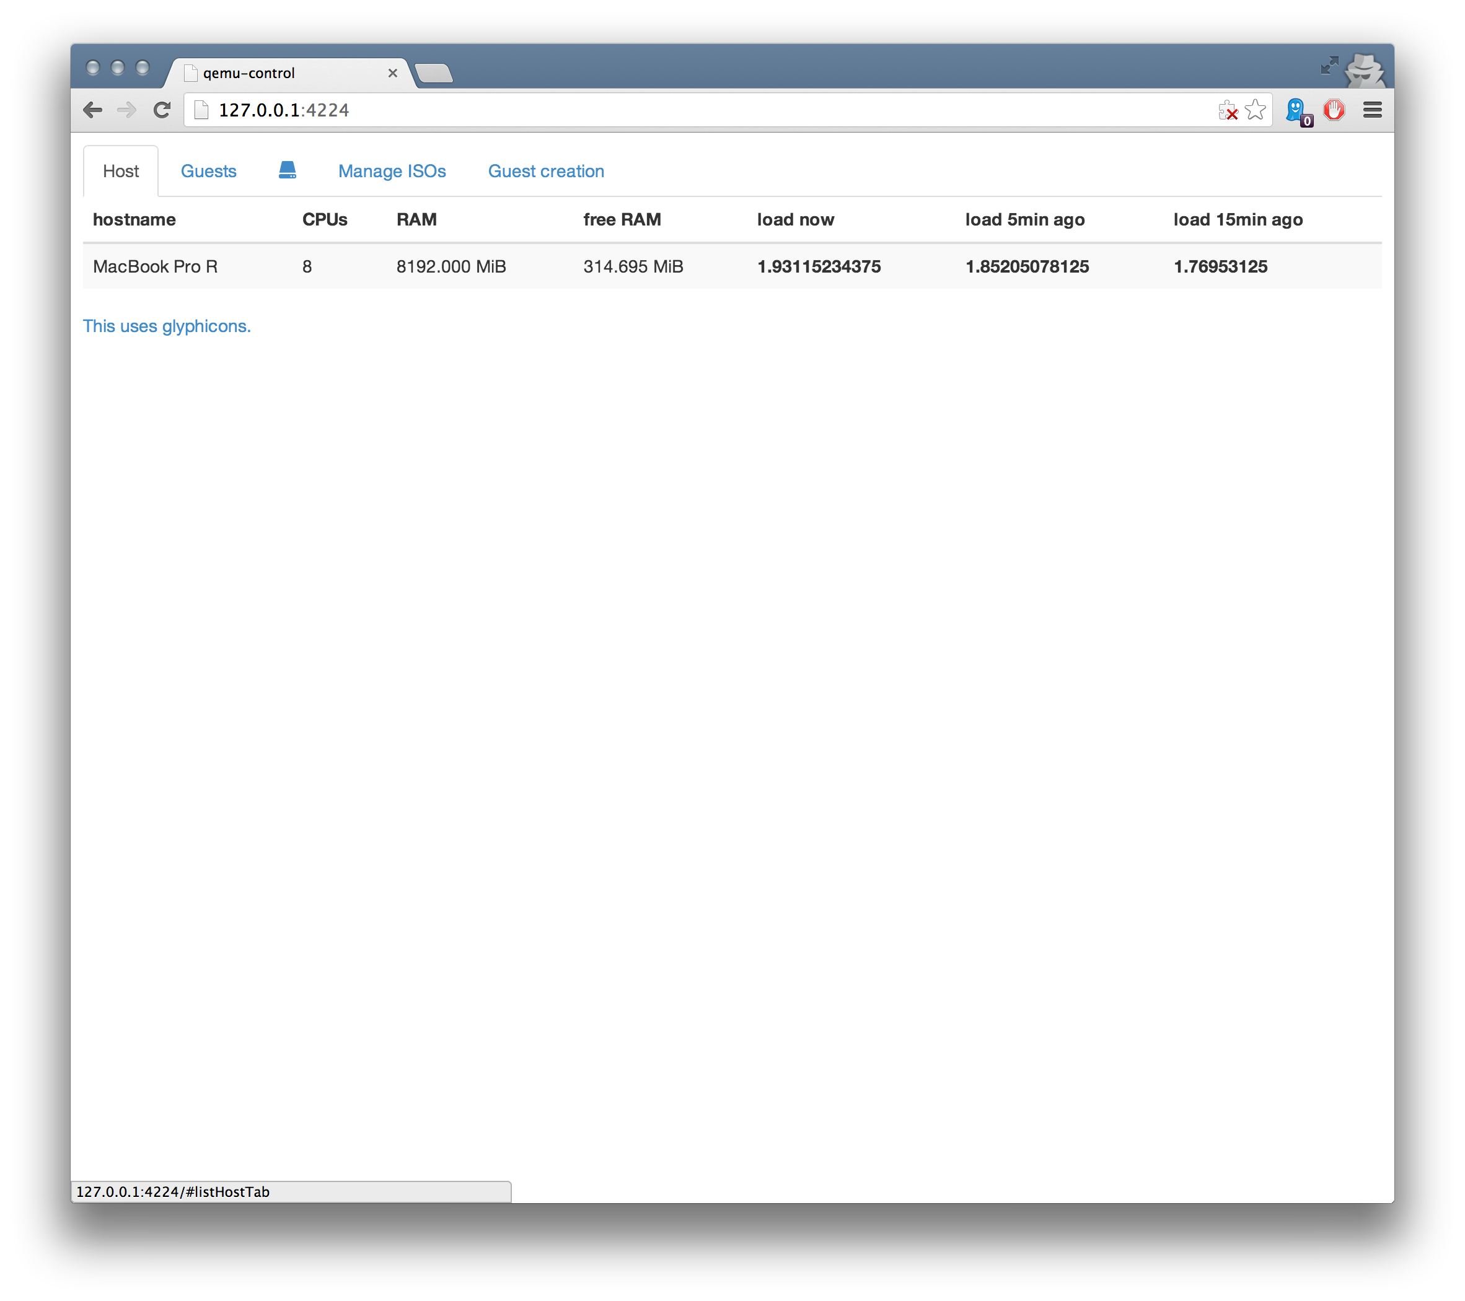Click the incognito spy icon
The image size is (1465, 1301).
point(1365,70)
